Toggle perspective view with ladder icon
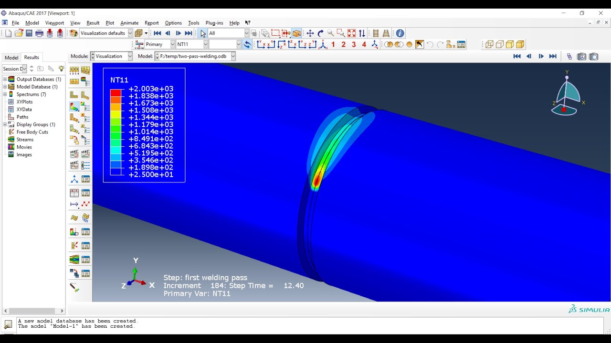The height and width of the screenshot is (343, 611). (x=386, y=33)
